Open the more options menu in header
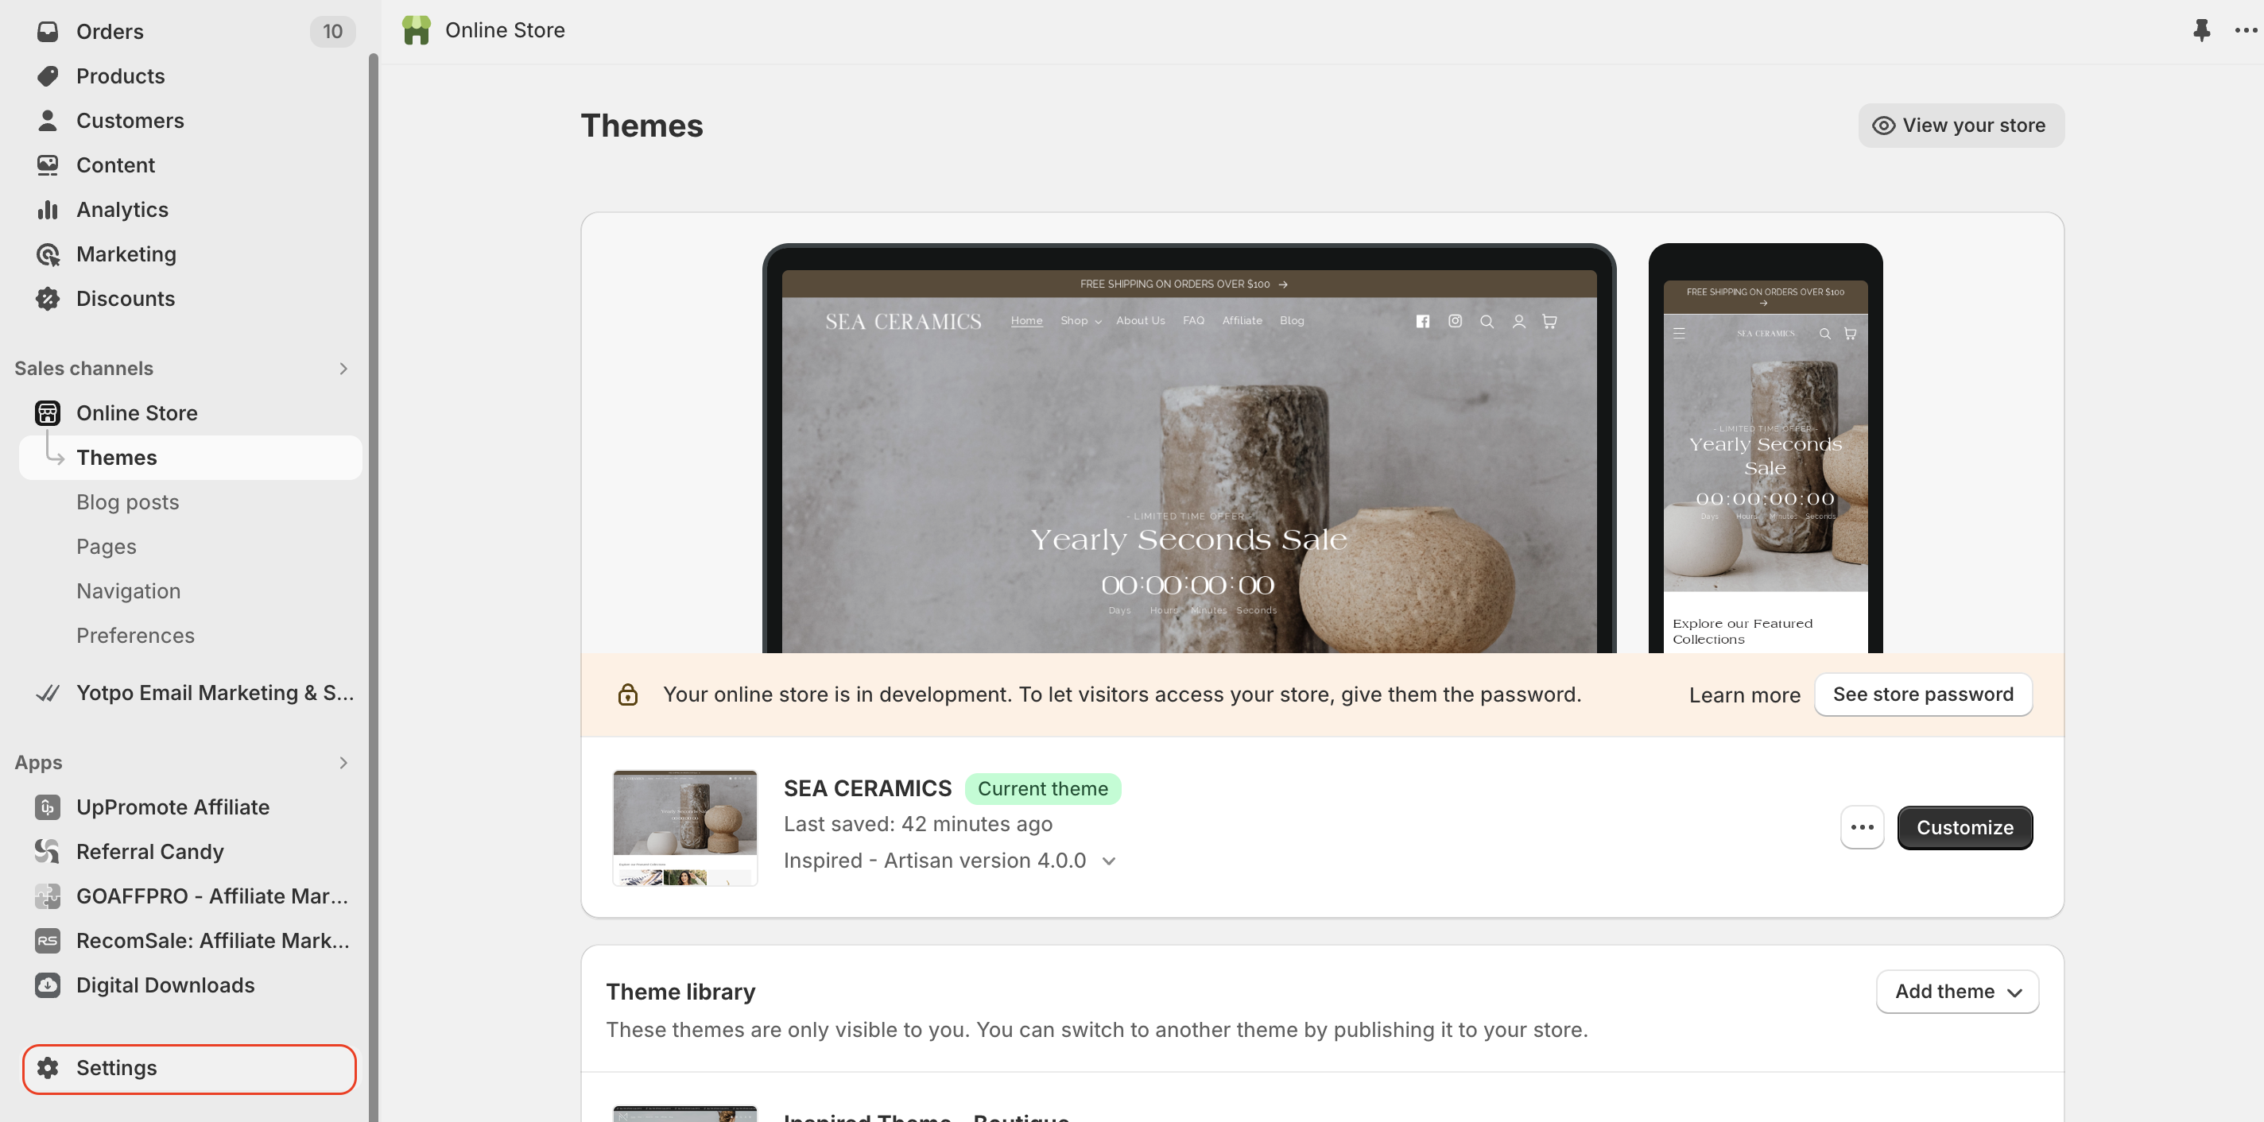Viewport: 2264px width, 1122px height. 2246,30
